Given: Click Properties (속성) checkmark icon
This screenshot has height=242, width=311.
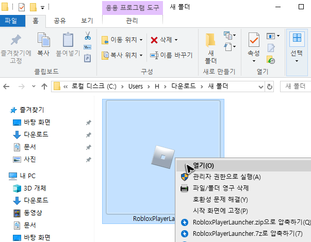Looking at the screenshot, I should coord(254,40).
